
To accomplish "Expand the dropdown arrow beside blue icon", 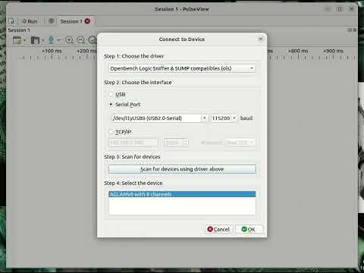I will 58,40.
